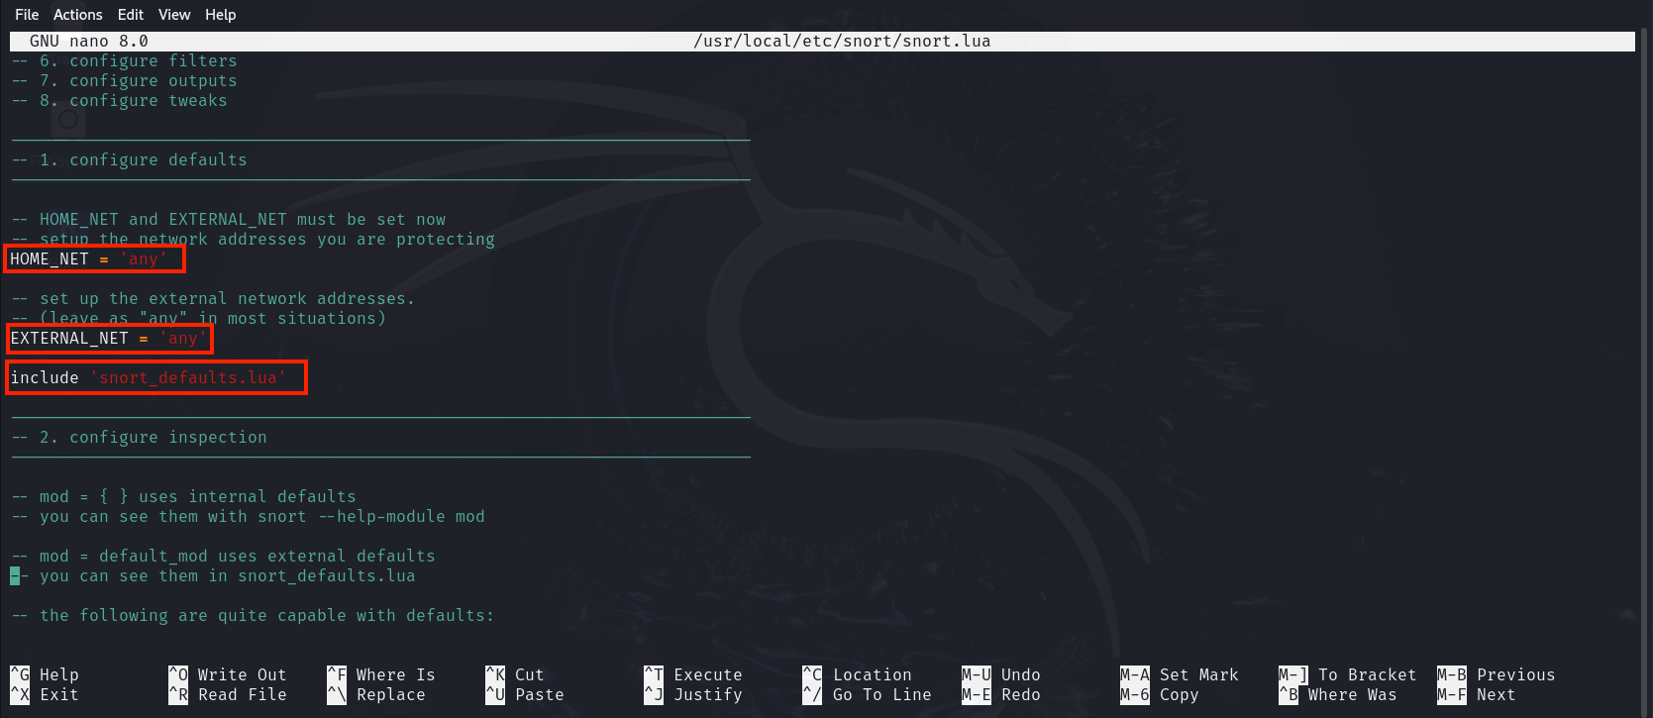Click the Undo shortcut M-U

(x=1000, y=674)
